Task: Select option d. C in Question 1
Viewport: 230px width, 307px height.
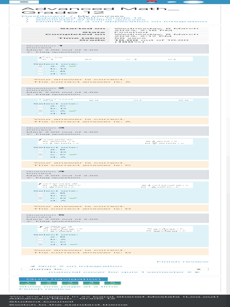Action: click(x=40, y=74)
